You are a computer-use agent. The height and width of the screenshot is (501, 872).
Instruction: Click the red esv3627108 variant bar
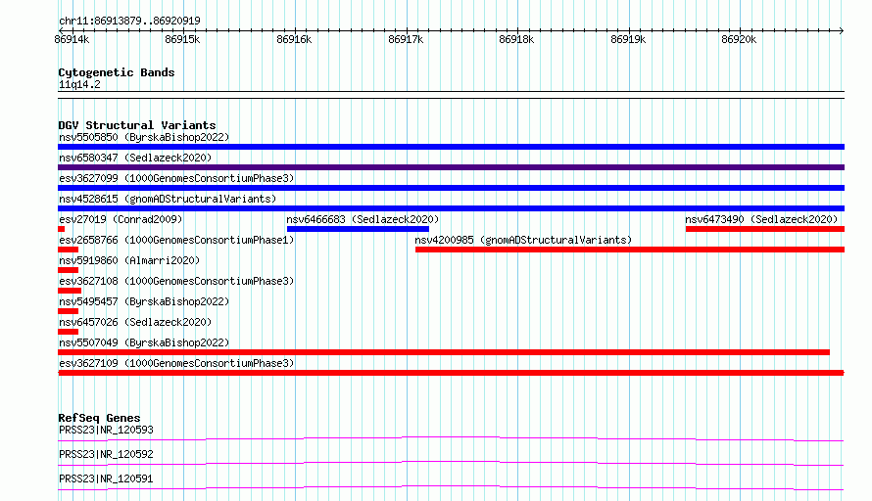tap(70, 291)
